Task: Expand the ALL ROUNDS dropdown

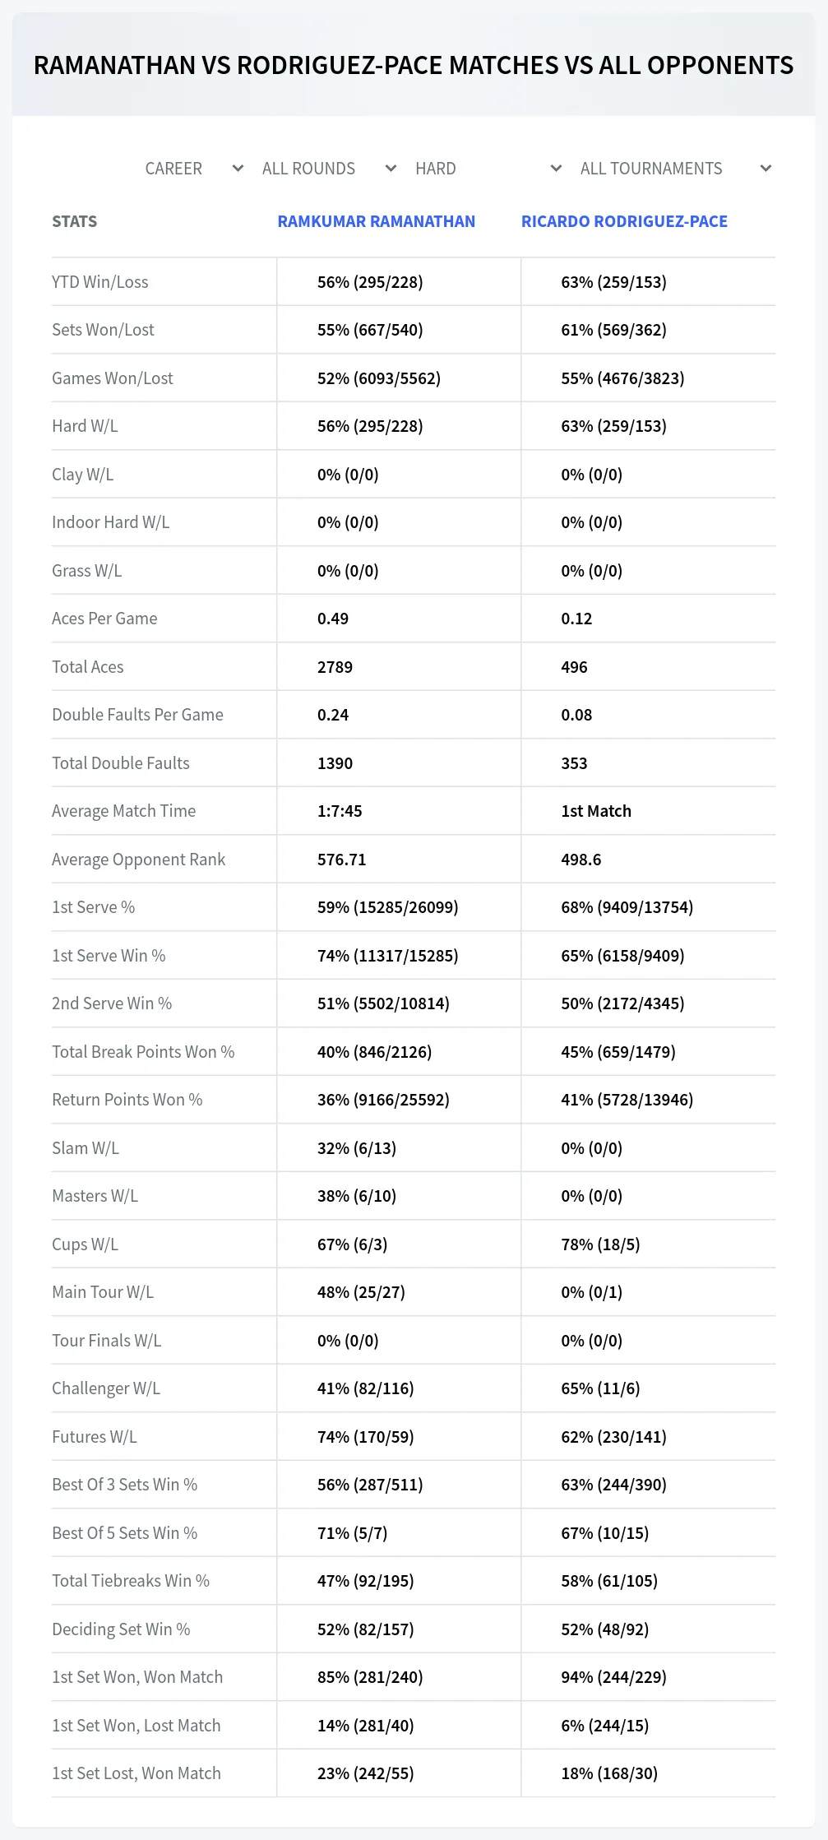Action: pyautogui.click(x=329, y=169)
